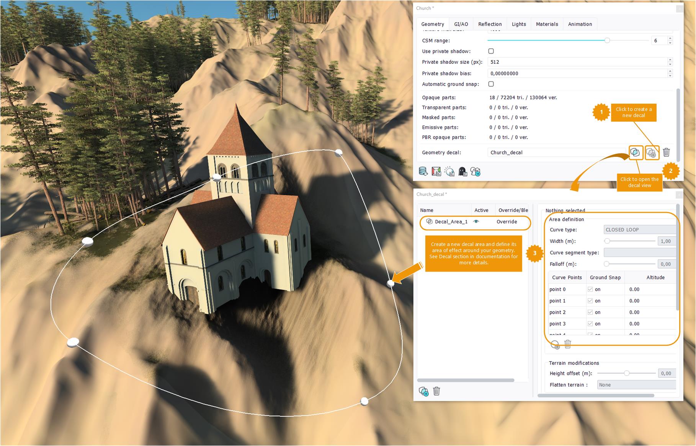This screenshot has width=696, height=446.
Task: Click the database reload icon
Action: click(423, 172)
